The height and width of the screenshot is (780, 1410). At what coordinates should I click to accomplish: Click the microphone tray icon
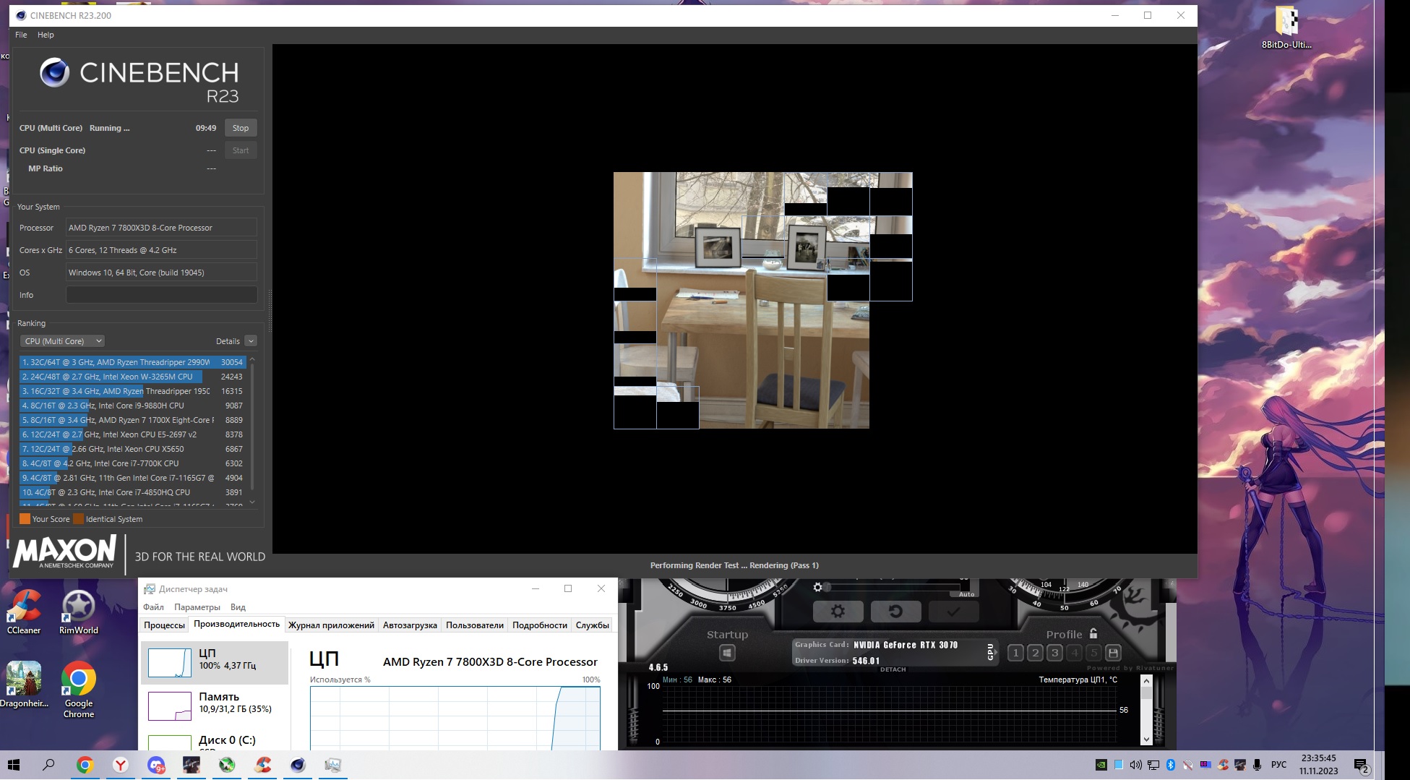coord(1258,765)
